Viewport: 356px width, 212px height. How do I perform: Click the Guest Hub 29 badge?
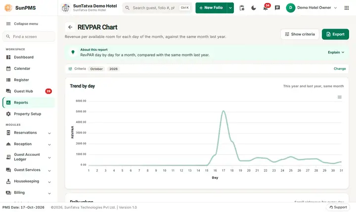point(48,91)
